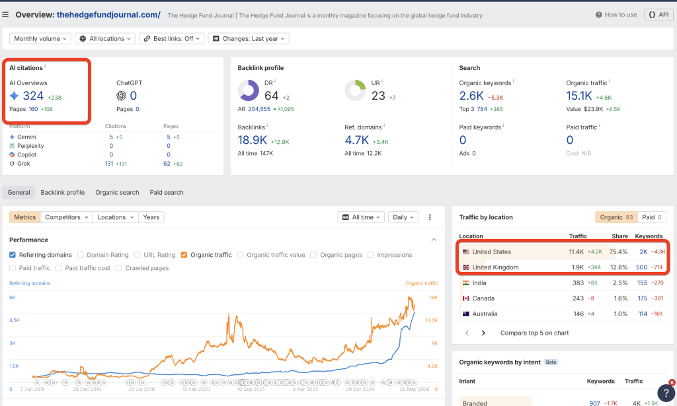
Task: Select the General tab
Action: pyautogui.click(x=19, y=192)
